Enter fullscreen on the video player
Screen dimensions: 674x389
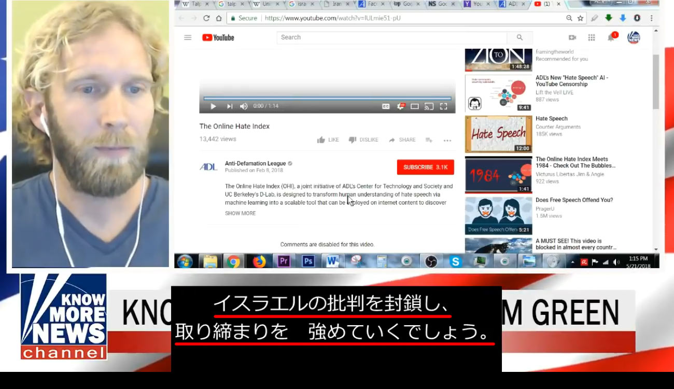click(x=443, y=106)
